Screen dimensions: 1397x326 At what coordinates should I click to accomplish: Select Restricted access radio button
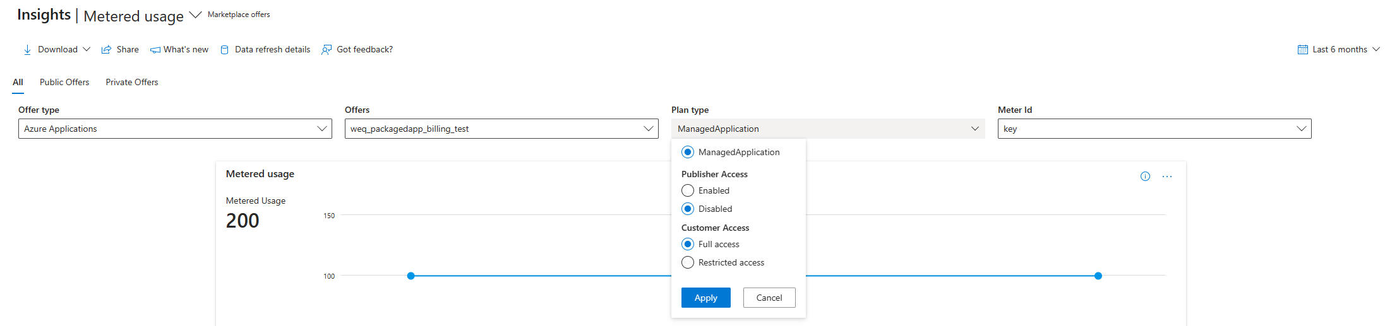[x=688, y=262]
